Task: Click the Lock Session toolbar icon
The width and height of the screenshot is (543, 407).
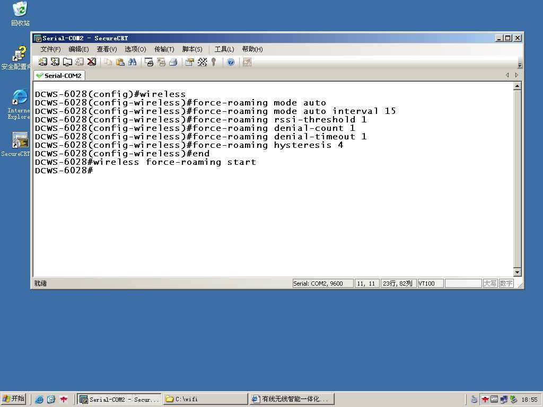Action: point(247,62)
